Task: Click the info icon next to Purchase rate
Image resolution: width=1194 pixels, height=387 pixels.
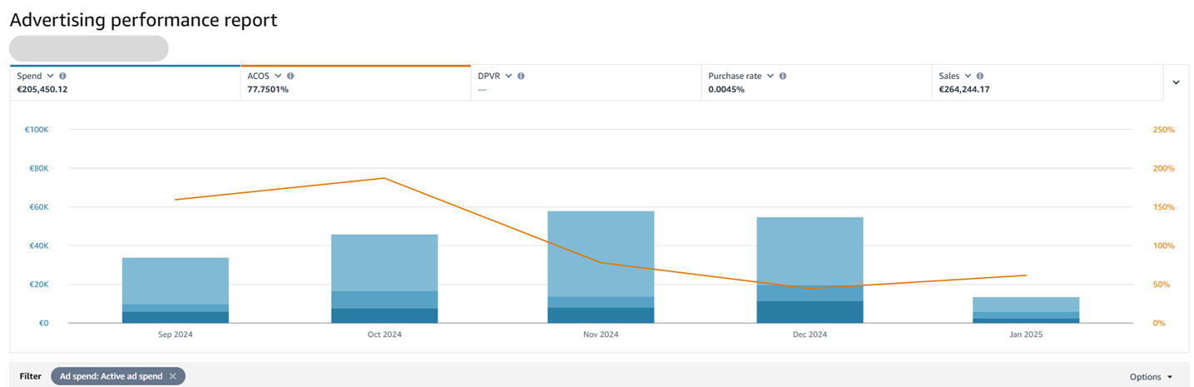Action: click(x=782, y=76)
